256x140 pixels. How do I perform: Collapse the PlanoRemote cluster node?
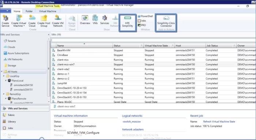[x=6, y=98]
